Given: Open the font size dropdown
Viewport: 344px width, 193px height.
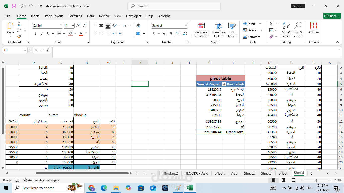Looking at the screenshot, I should tap(73, 26).
